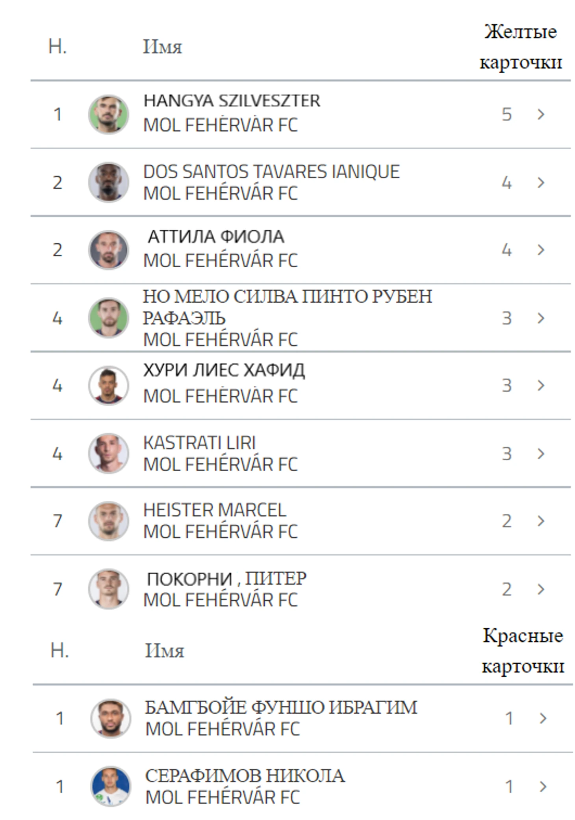Screen dimensions: 575x820
Task: Expand Бамгбойе Фуншо Ибрагим's row arrow
Action: (543, 718)
